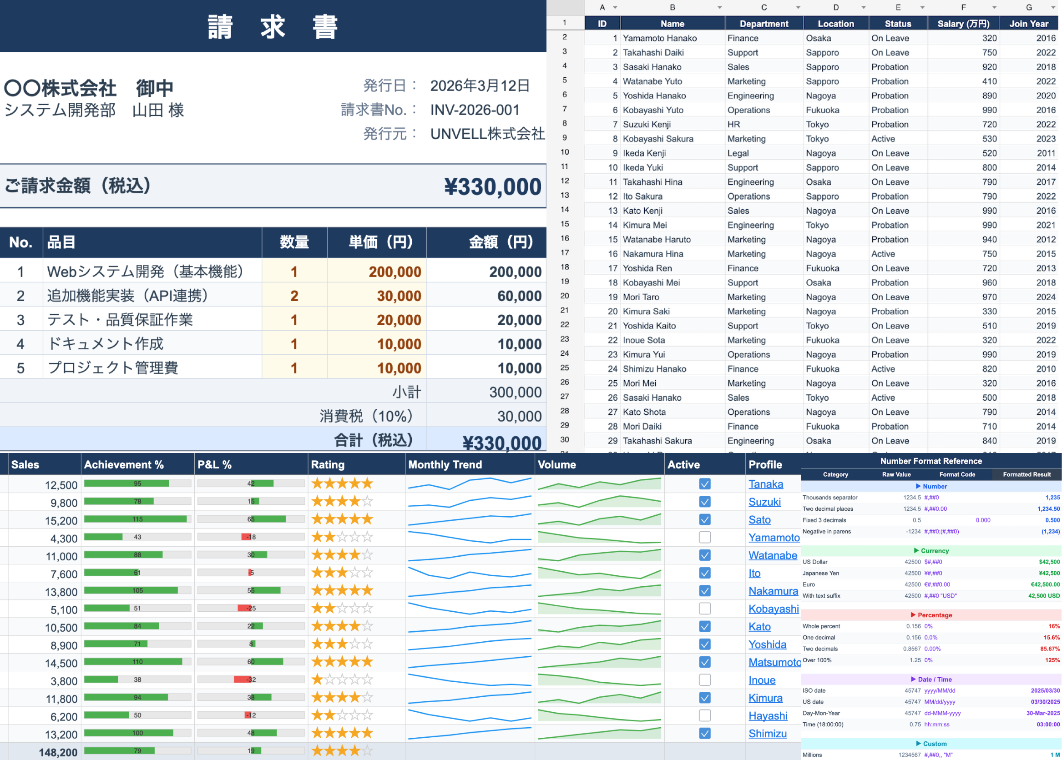The width and height of the screenshot is (1062, 760).
Task: Click Monthly Trend sparkline in Tanaka row
Action: (470, 484)
